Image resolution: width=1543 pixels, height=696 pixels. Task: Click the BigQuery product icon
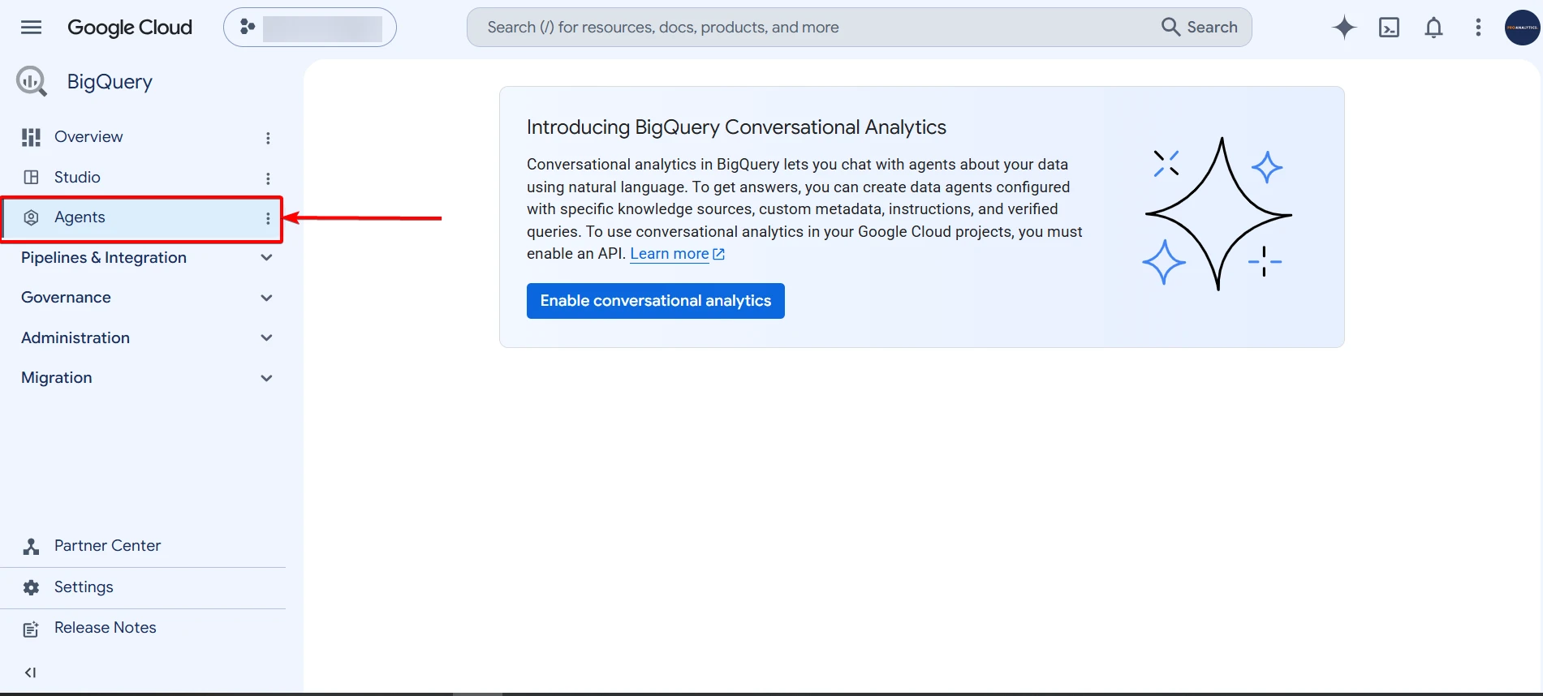tap(32, 81)
